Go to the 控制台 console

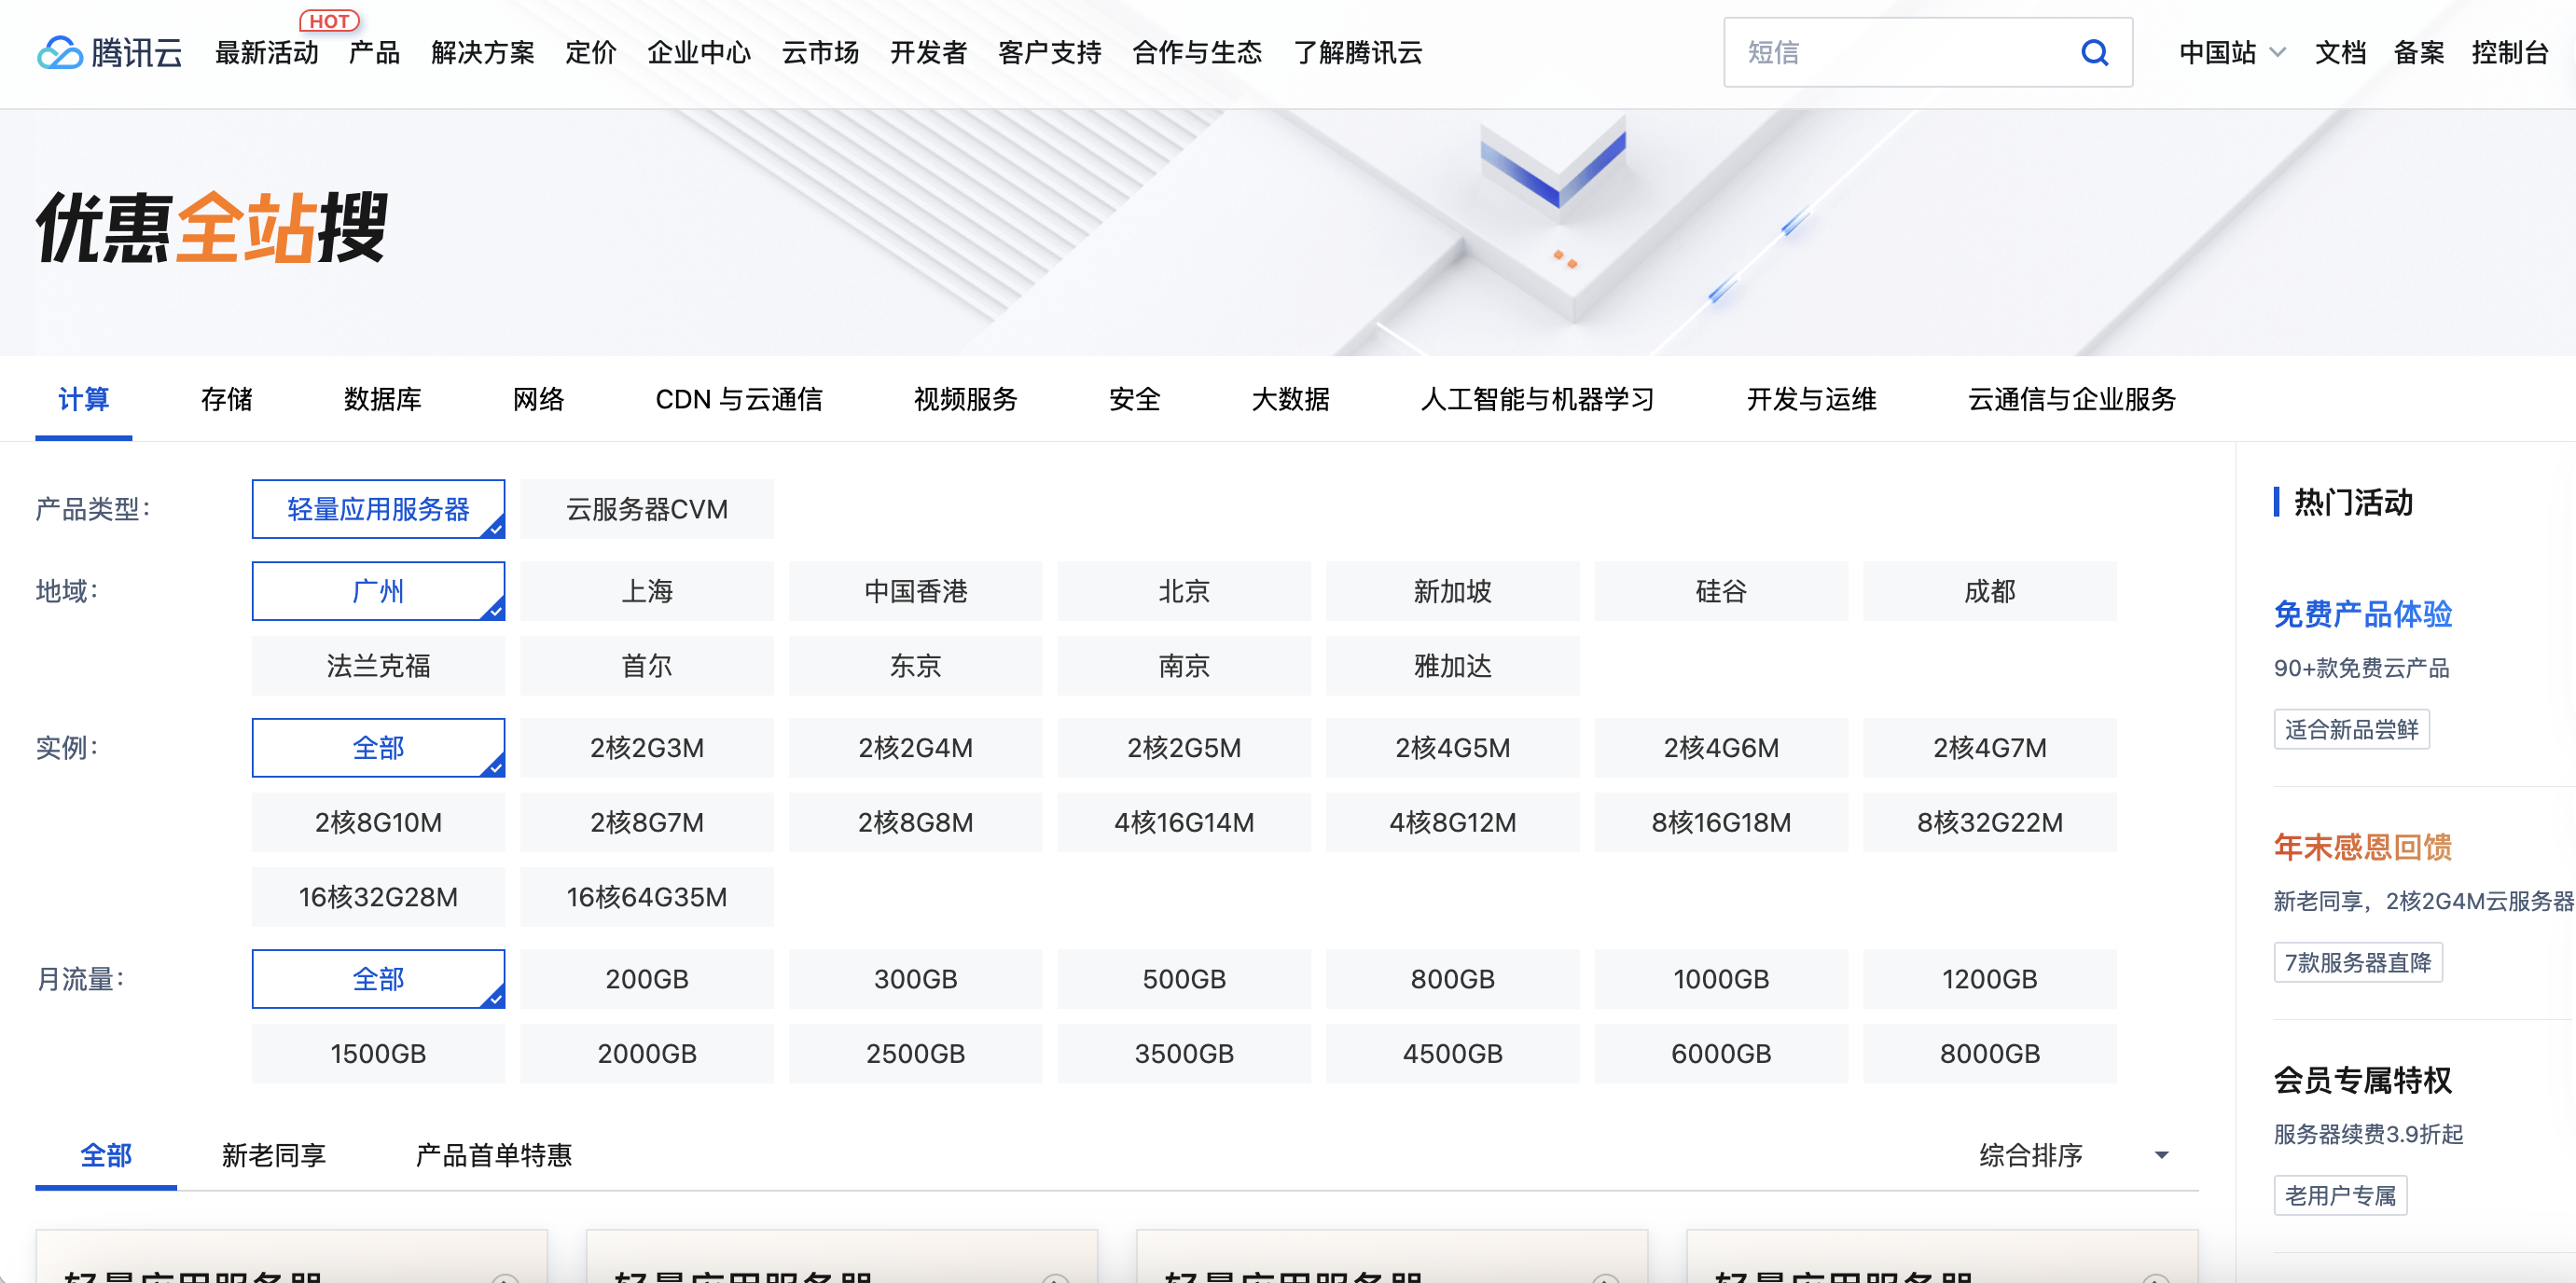tap(2509, 52)
